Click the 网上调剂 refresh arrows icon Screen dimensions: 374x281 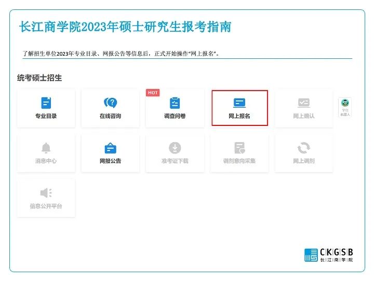(304, 148)
